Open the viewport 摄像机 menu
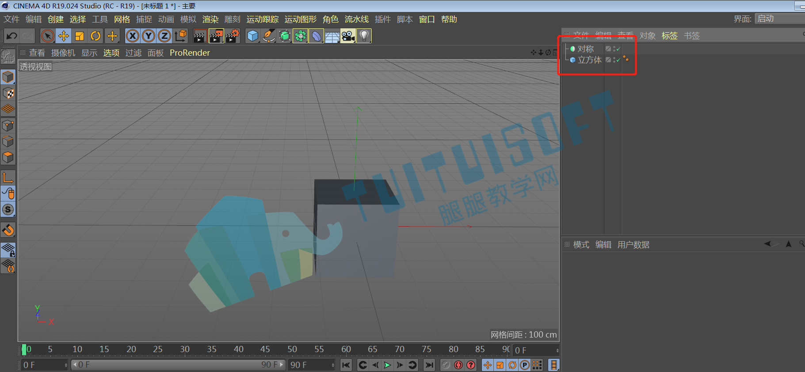The image size is (805, 372). tap(63, 53)
